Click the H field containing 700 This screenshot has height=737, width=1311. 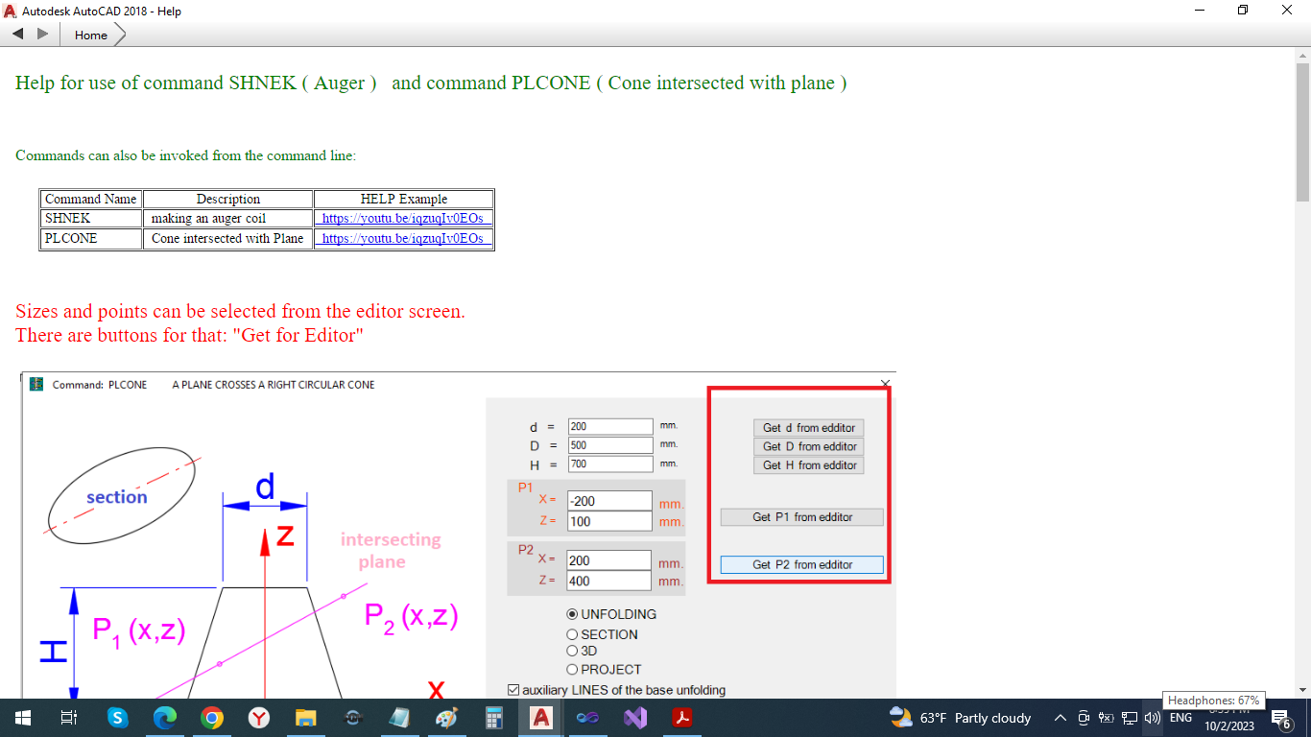(x=609, y=464)
